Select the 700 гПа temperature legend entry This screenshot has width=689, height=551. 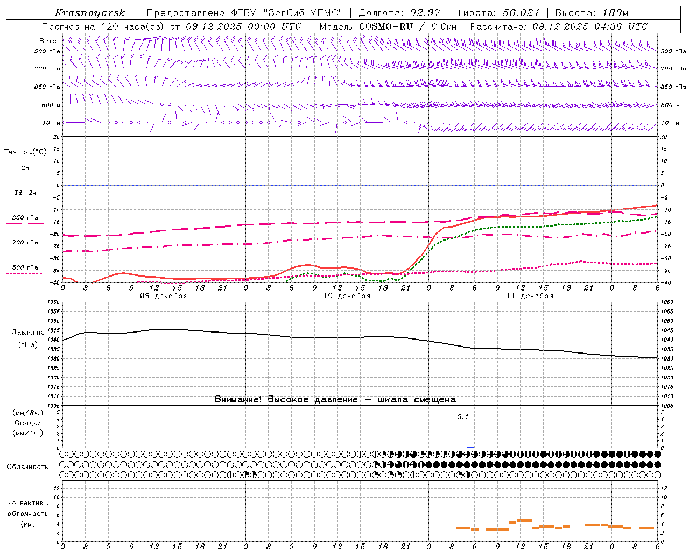tap(25, 243)
